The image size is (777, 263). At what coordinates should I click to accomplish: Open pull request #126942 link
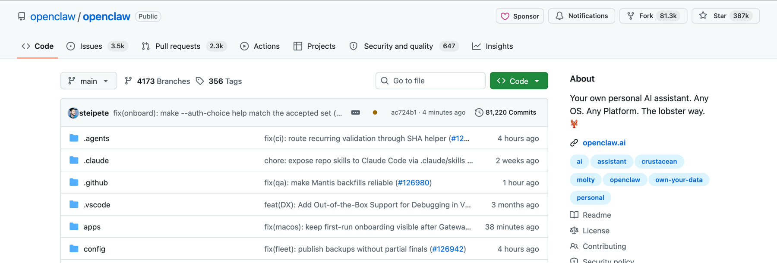pyautogui.click(x=448, y=249)
